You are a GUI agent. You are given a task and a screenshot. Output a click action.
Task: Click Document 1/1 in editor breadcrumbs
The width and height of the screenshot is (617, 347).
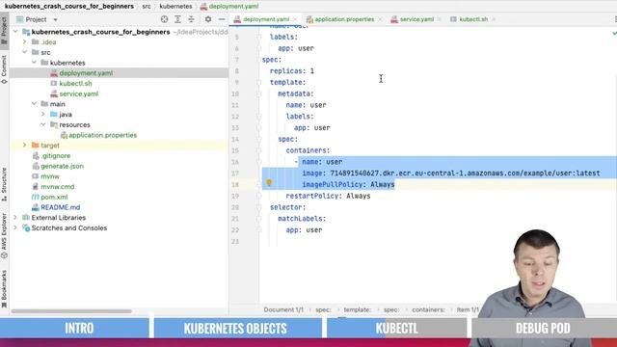pyautogui.click(x=283, y=309)
